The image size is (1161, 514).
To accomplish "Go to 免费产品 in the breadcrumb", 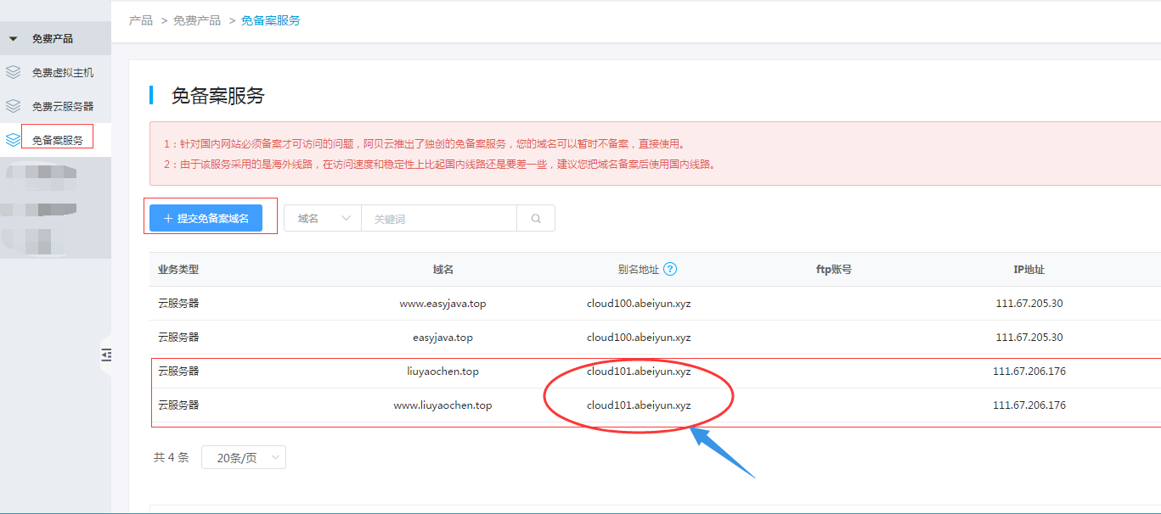I will coord(197,20).
